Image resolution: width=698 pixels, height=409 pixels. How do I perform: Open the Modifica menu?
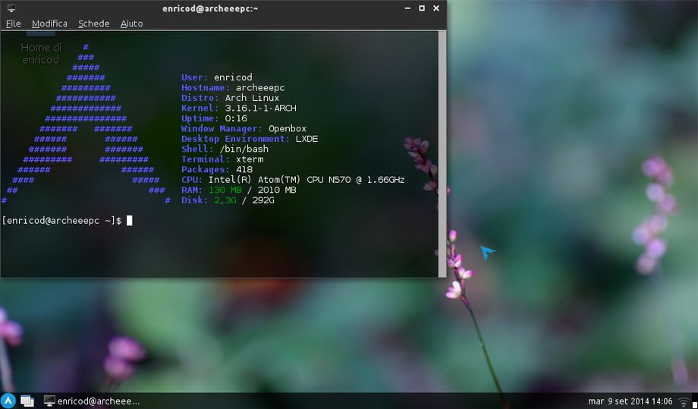point(49,24)
